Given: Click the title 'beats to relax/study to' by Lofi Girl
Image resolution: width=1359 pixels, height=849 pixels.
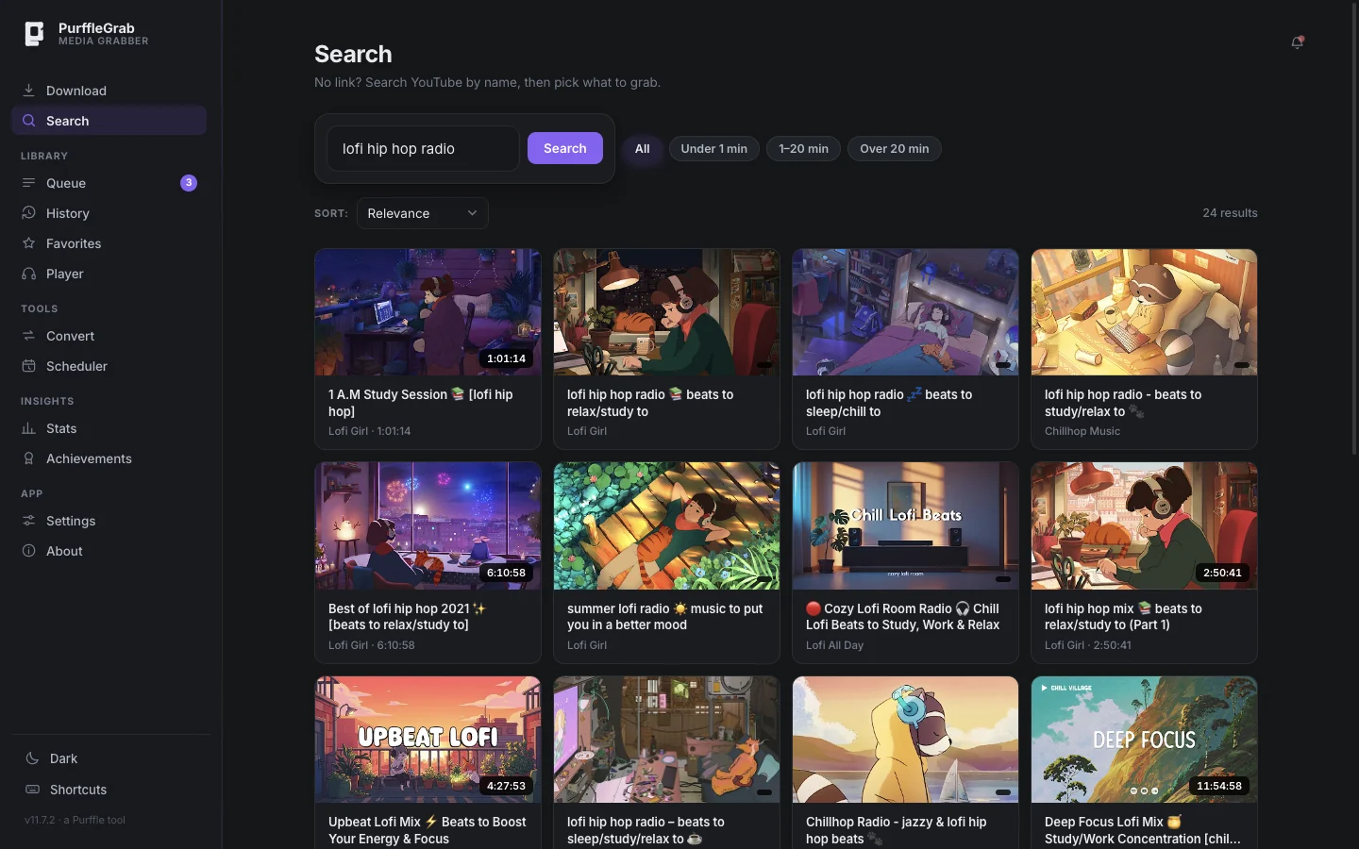Looking at the screenshot, I should [x=650, y=403].
